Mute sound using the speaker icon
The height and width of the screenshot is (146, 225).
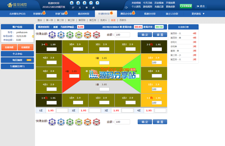coord(126,7)
